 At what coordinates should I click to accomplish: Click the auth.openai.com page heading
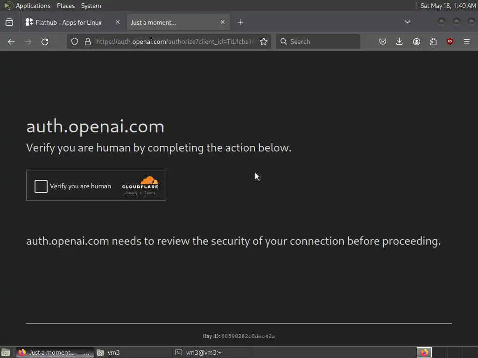coord(95,126)
